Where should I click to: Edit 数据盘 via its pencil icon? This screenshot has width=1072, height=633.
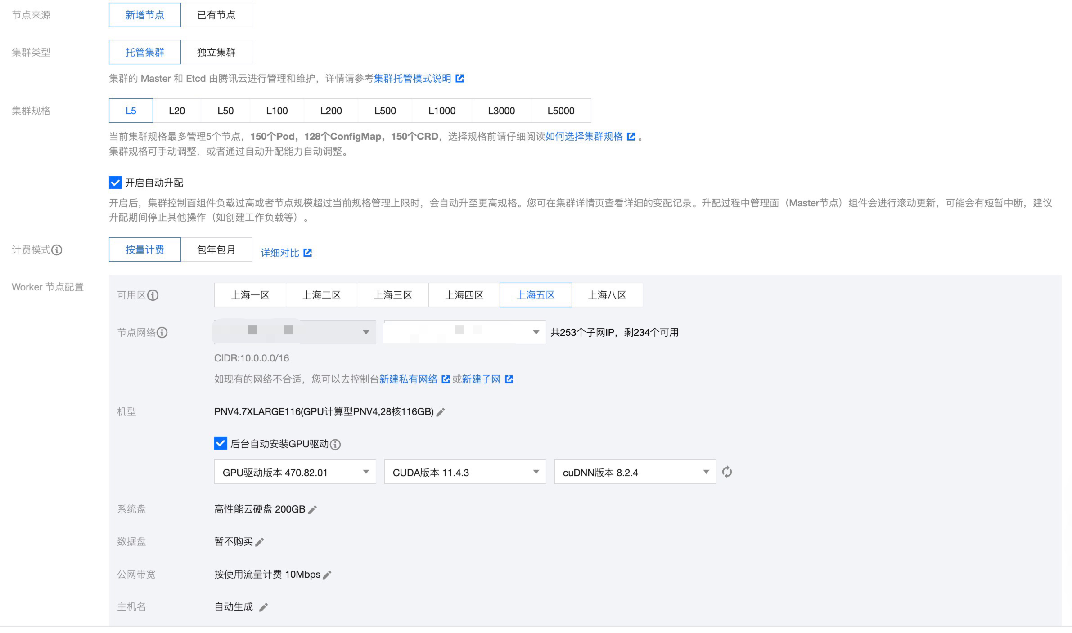(259, 542)
